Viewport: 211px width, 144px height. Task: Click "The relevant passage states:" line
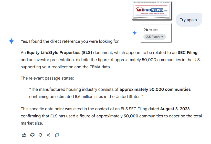pyautogui.click(x=47, y=78)
